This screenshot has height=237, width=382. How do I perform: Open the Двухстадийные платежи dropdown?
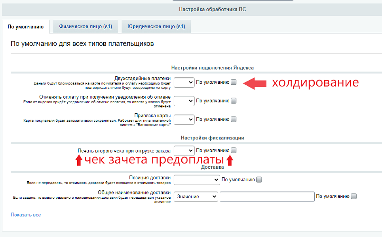pyautogui.click(x=184, y=82)
